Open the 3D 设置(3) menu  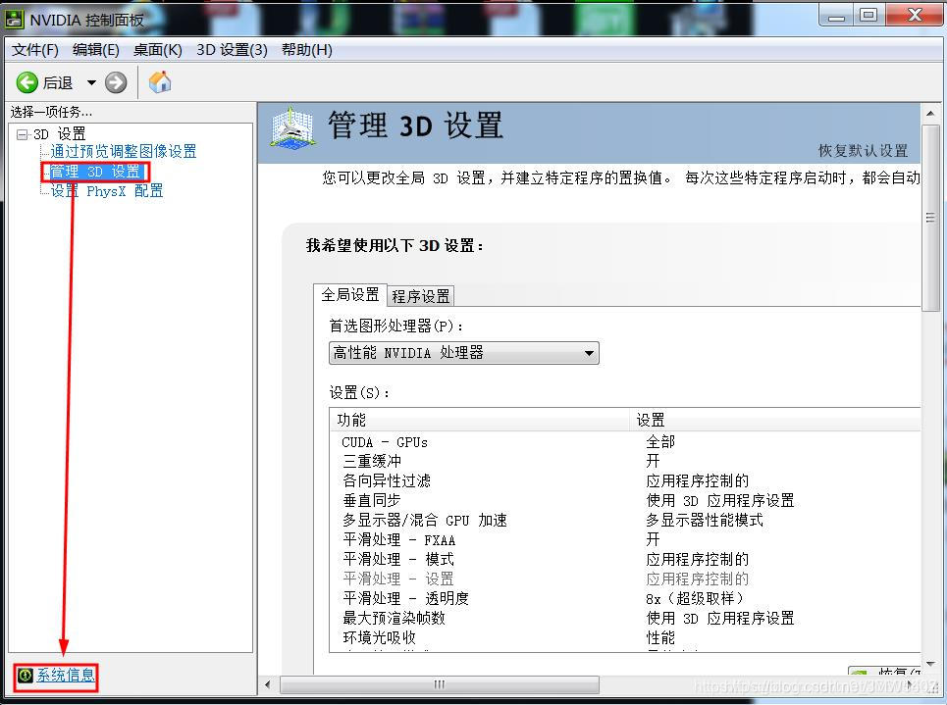pyautogui.click(x=232, y=49)
